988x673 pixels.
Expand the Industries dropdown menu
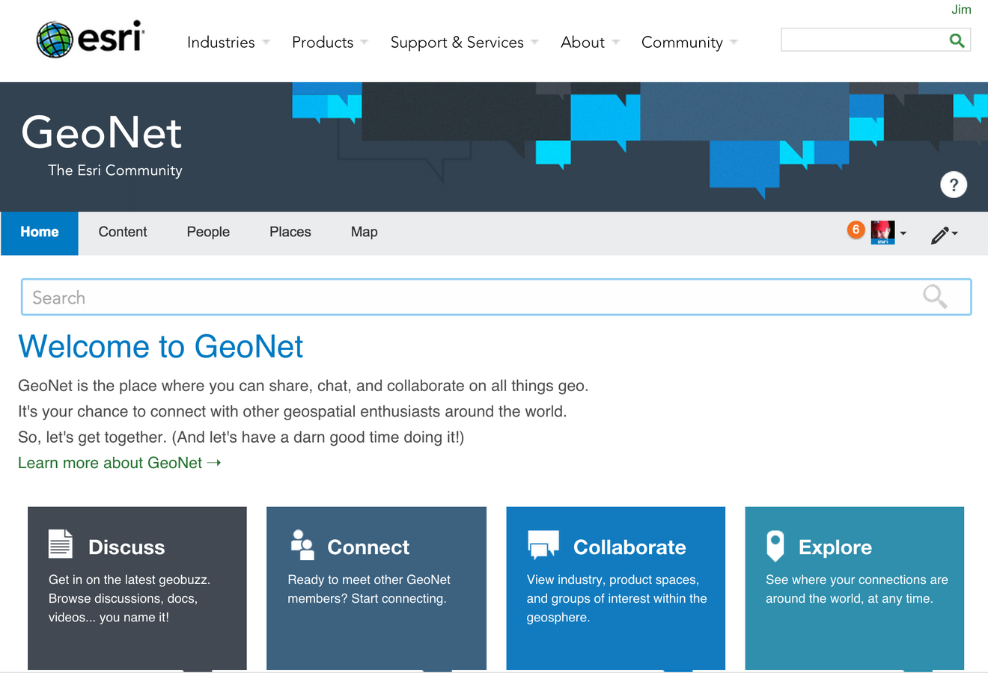click(228, 43)
